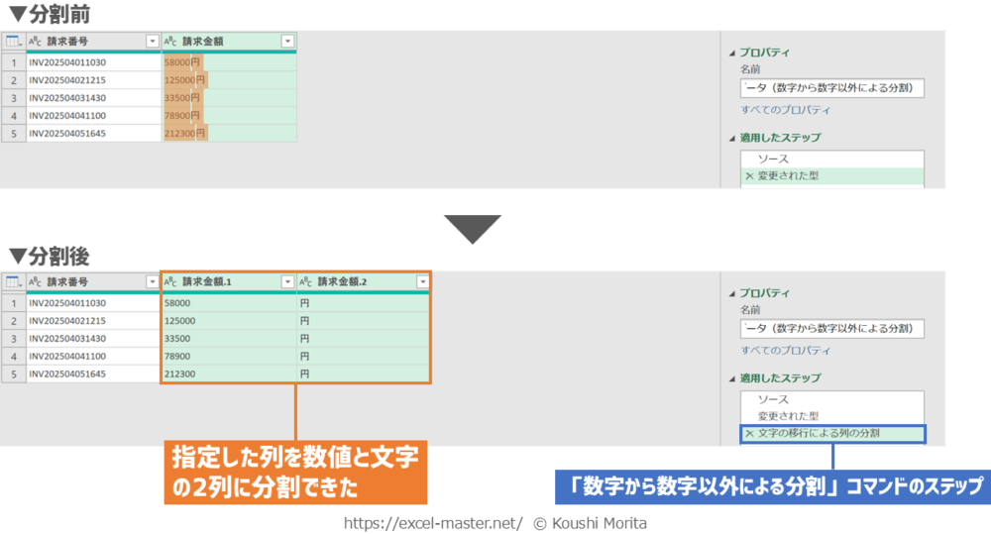The image size is (991, 534).
Task: Select row 1 header in before-split table
Action: (x=13, y=62)
